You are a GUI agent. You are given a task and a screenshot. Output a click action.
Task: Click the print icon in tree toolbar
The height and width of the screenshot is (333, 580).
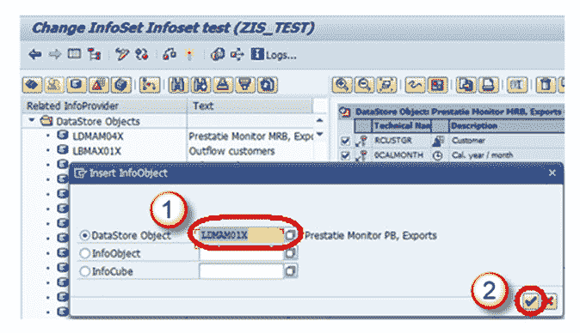click(x=222, y=85)
